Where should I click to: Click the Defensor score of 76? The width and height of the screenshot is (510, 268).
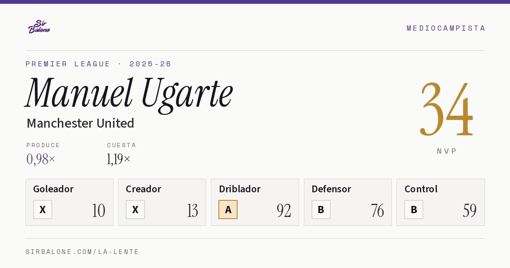click(x=377, y=211)
